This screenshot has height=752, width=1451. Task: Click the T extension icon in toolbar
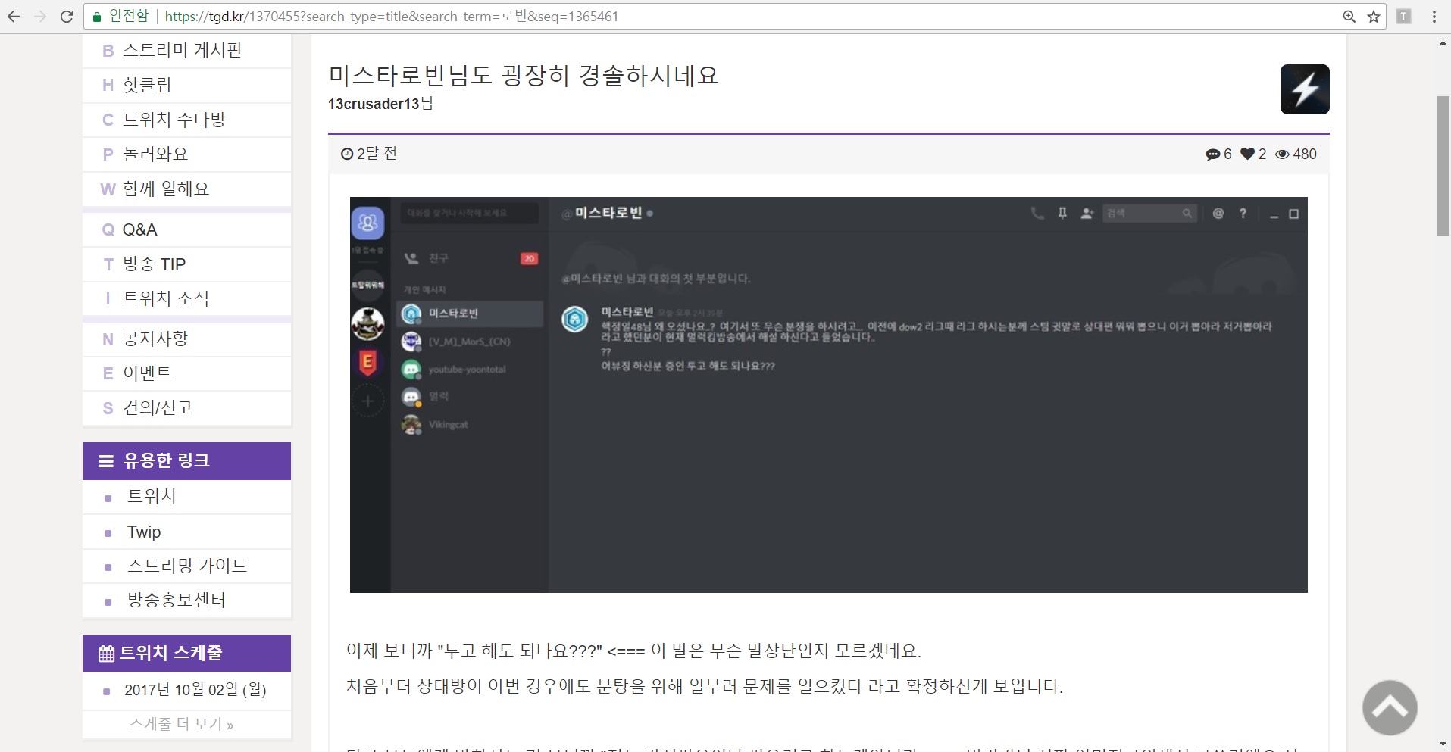1404,17
